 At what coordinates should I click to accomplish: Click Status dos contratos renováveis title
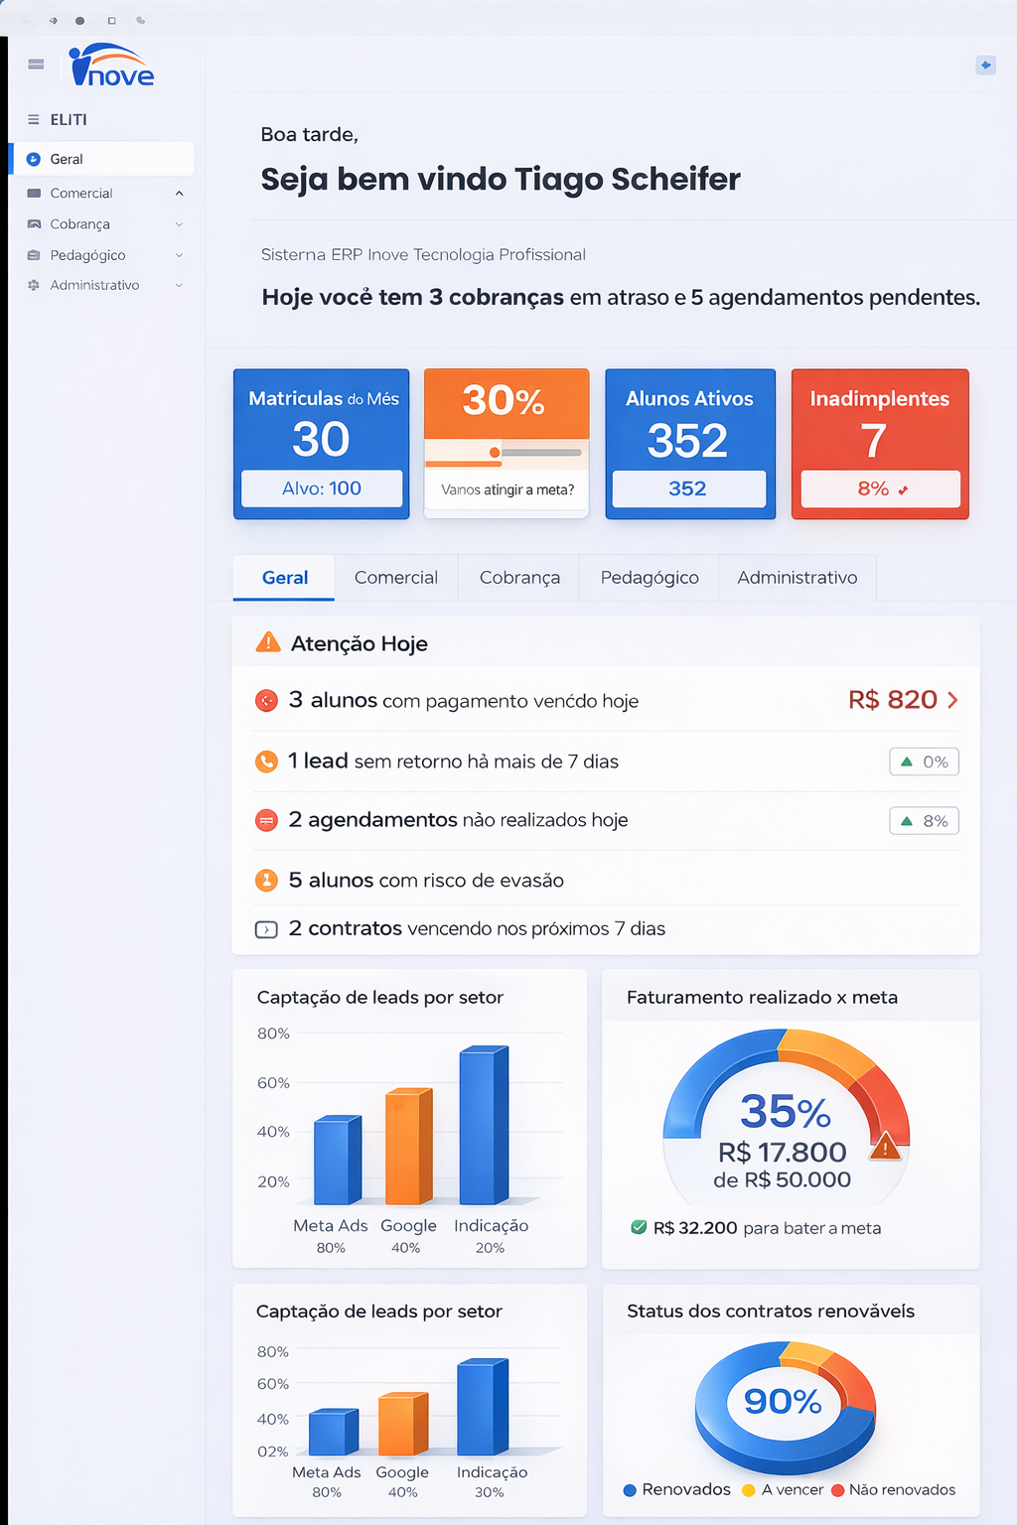(771, 1312)
